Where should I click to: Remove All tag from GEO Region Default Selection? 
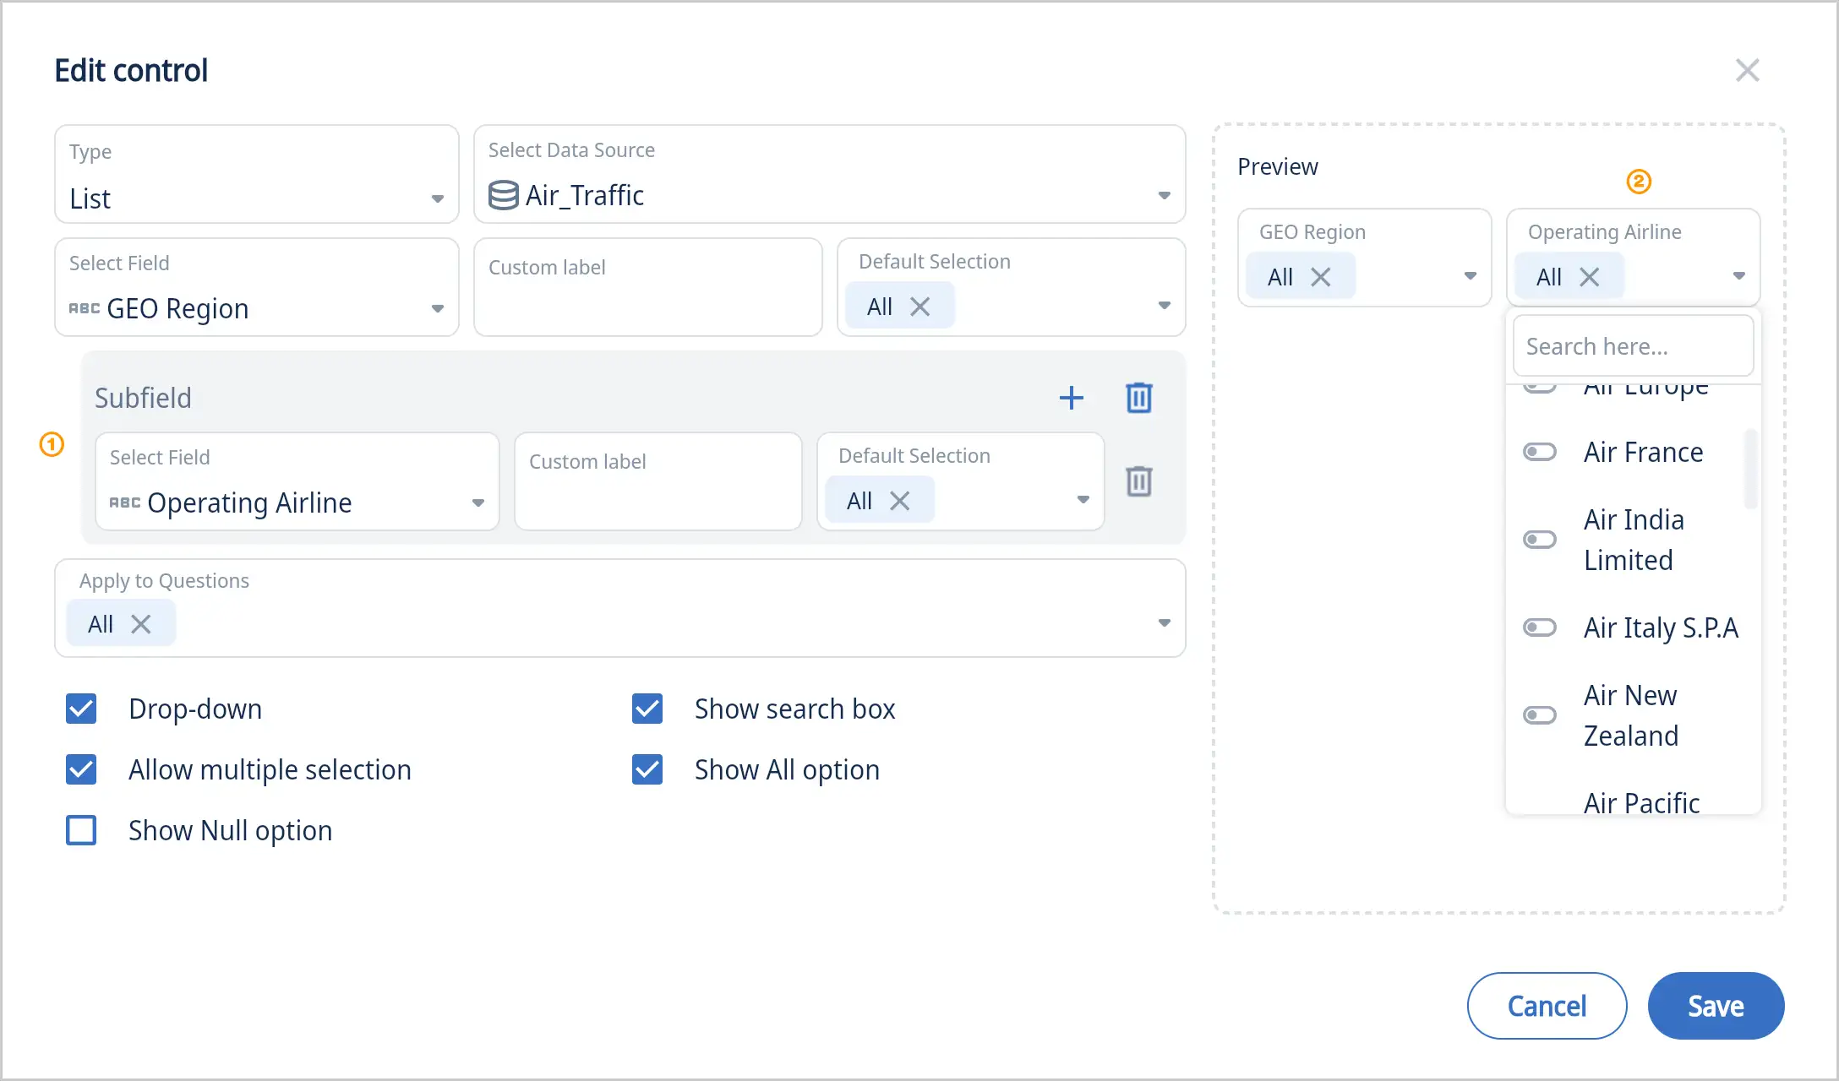click(x=919, y=307)
